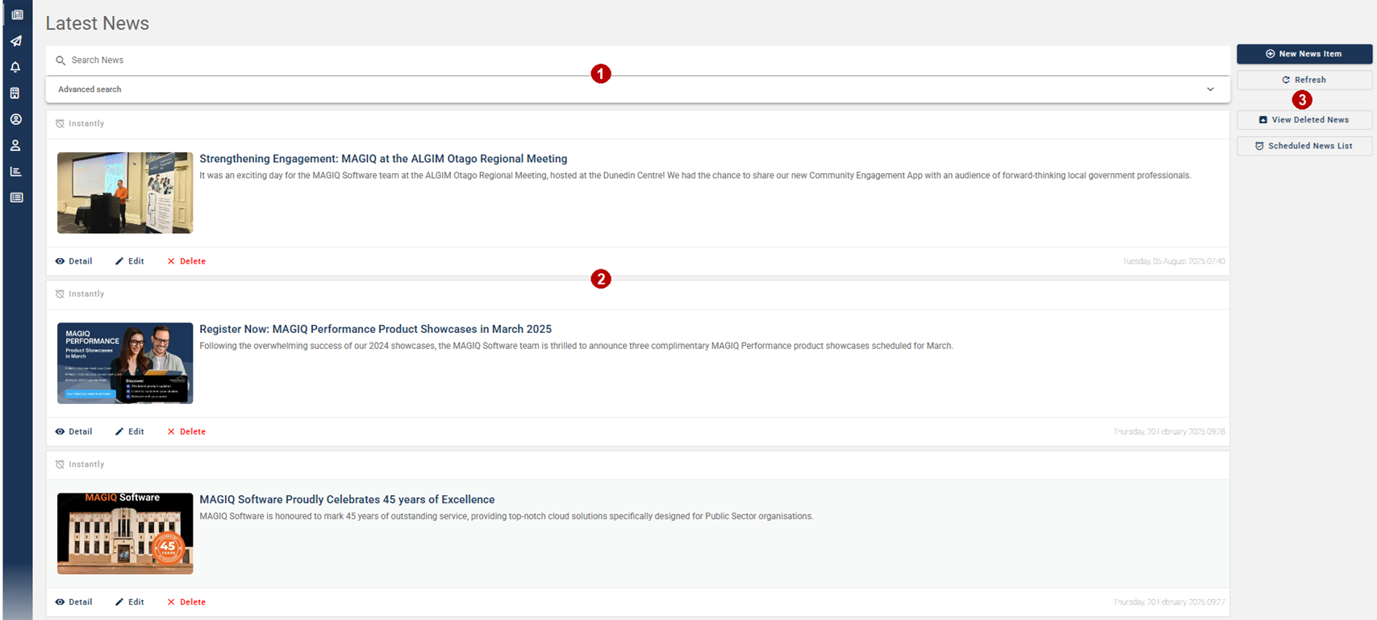This screenshot has width=1377, height=620.
Task: Click the date 'Tuesday, 05 August 2025 07:40'
Action: (x=1174, y=261)
